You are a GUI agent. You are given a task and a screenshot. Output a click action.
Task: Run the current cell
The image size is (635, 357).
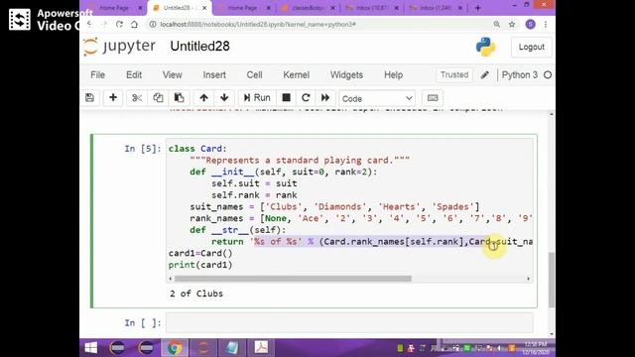point(257,98)
